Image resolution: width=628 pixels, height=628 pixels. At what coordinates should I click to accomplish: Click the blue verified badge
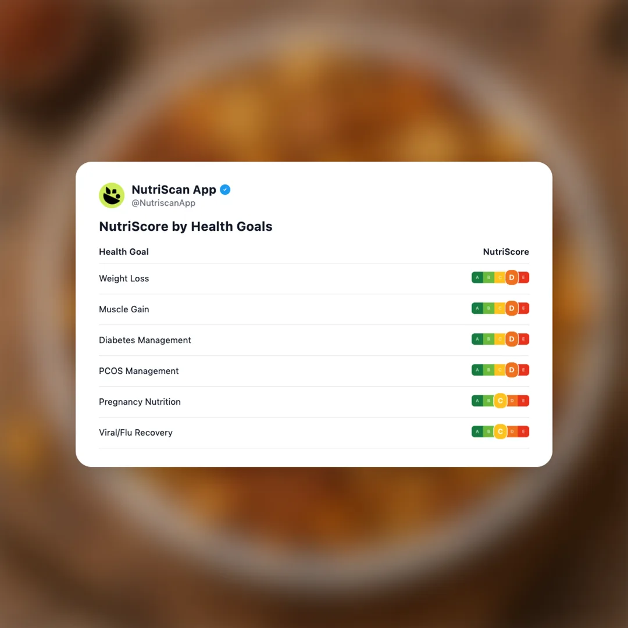225,190
